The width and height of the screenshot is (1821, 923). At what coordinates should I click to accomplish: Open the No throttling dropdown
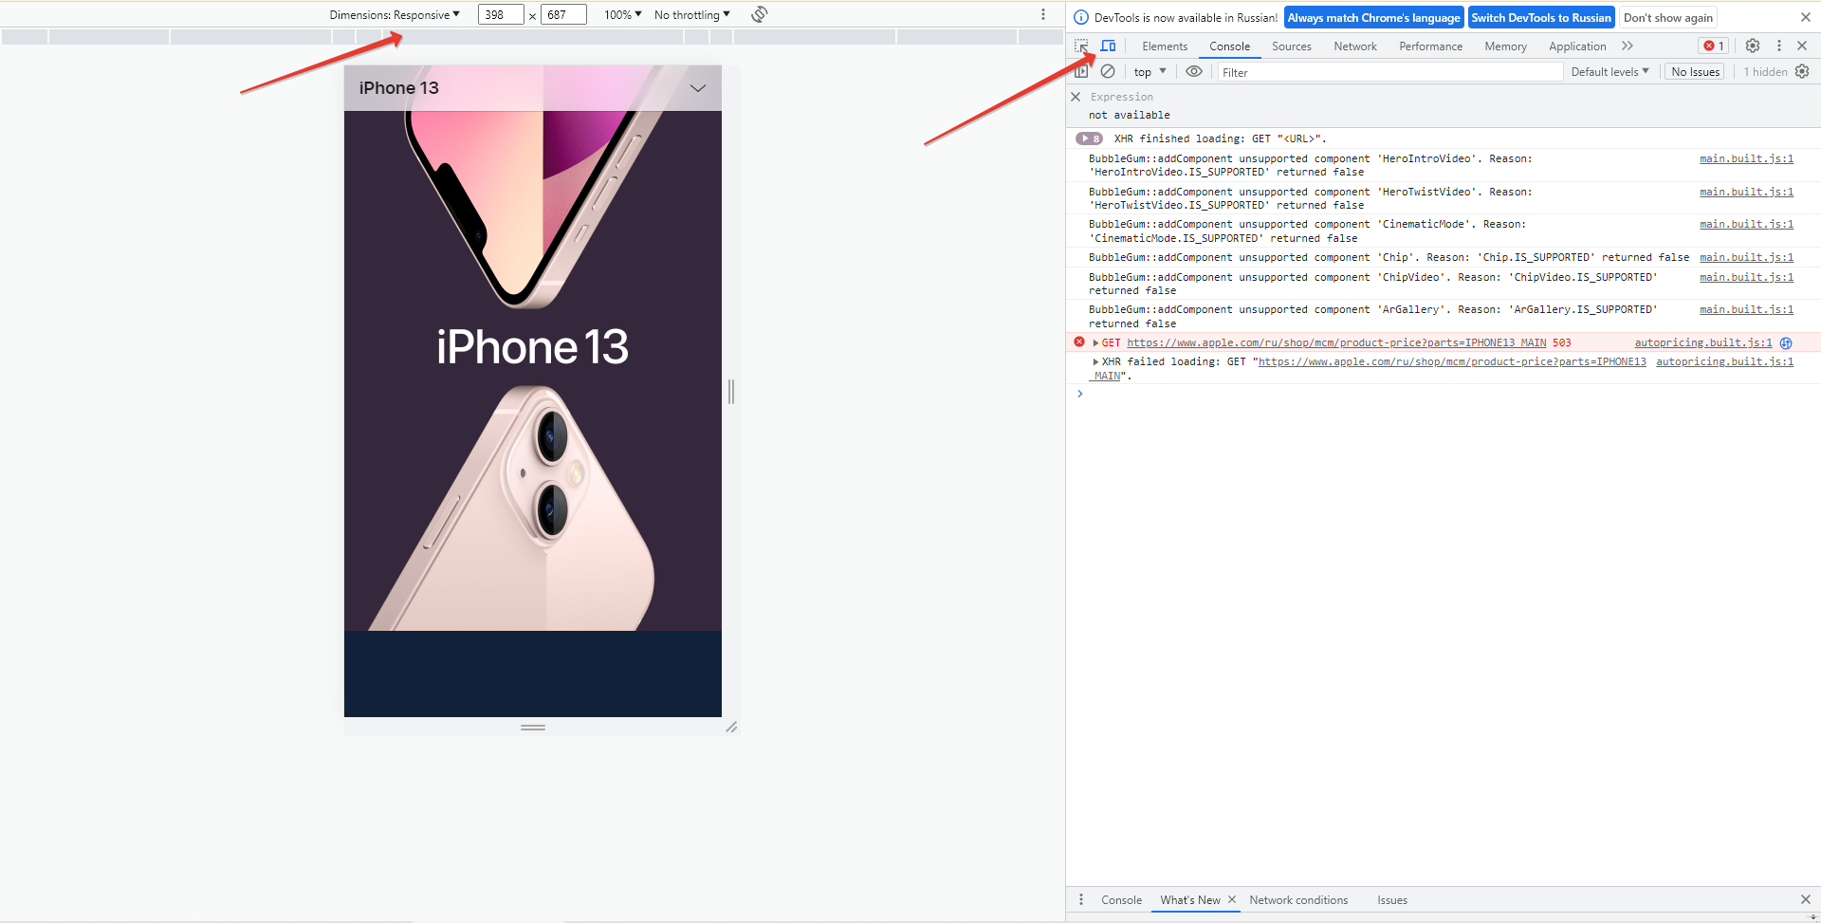point(691,14)
